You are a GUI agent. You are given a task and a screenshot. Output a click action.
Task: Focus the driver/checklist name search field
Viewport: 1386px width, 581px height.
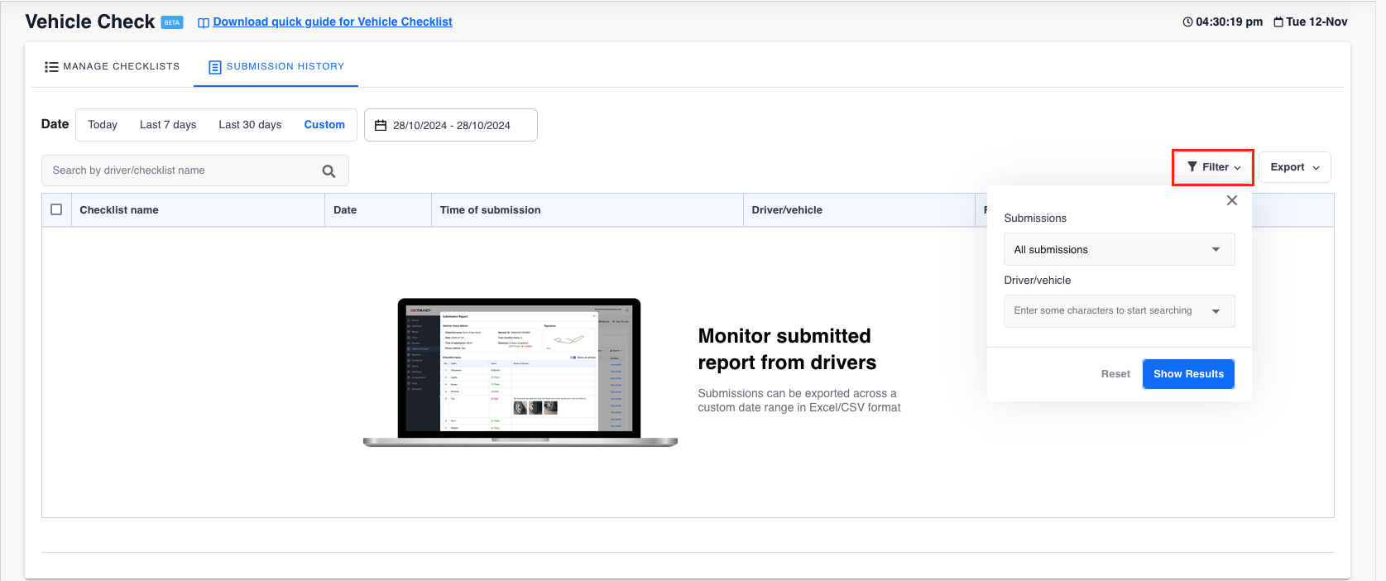pos(182,170)
